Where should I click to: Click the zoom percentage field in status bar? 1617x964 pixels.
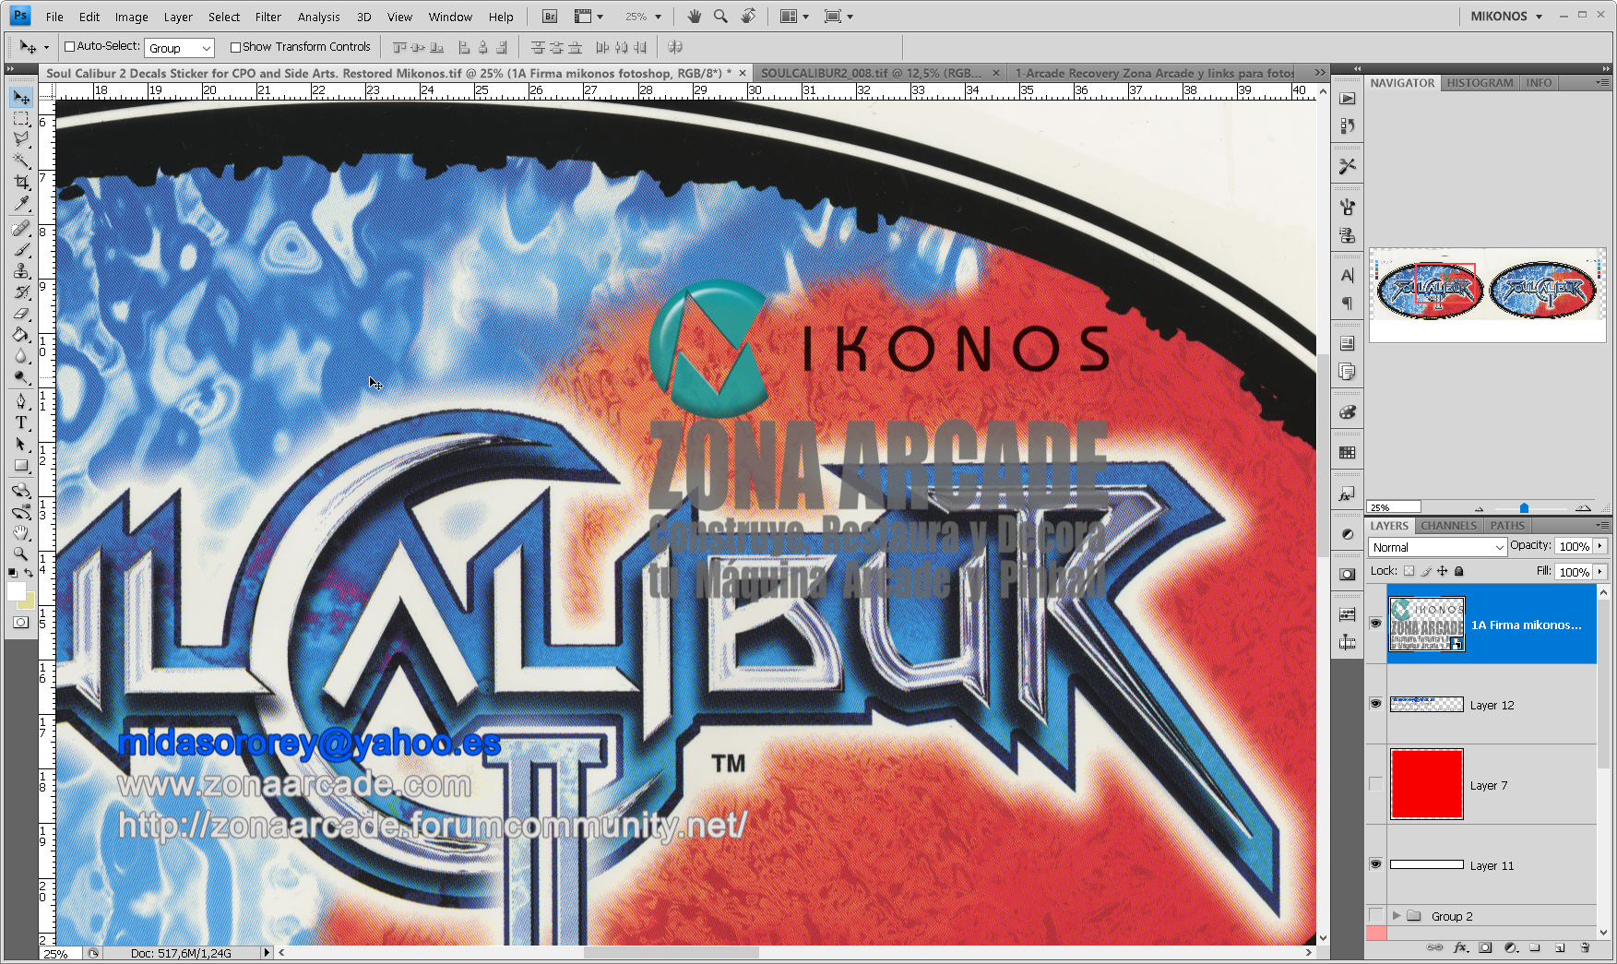point(58,952)
